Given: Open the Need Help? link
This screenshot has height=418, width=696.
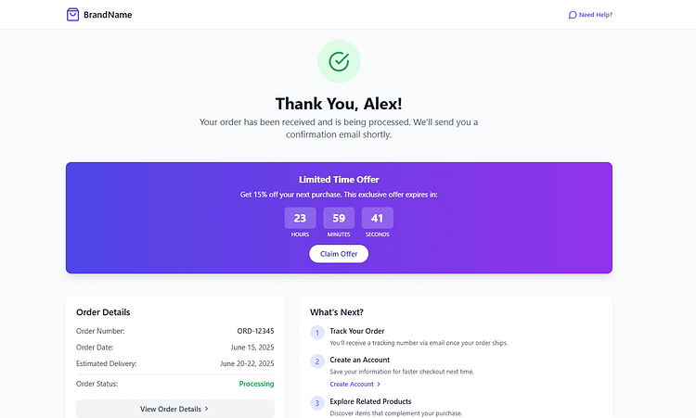Looking at the screenshot, I should 590,15.
